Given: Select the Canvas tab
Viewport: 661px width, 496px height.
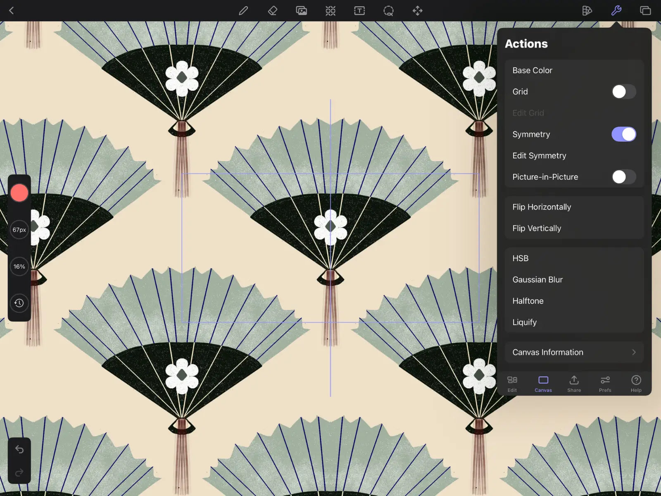Looking at the screenshot, I should (x=543, y=384).
